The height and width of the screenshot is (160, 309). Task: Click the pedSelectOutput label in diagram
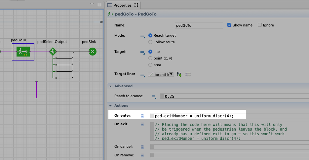coord(52,42)
